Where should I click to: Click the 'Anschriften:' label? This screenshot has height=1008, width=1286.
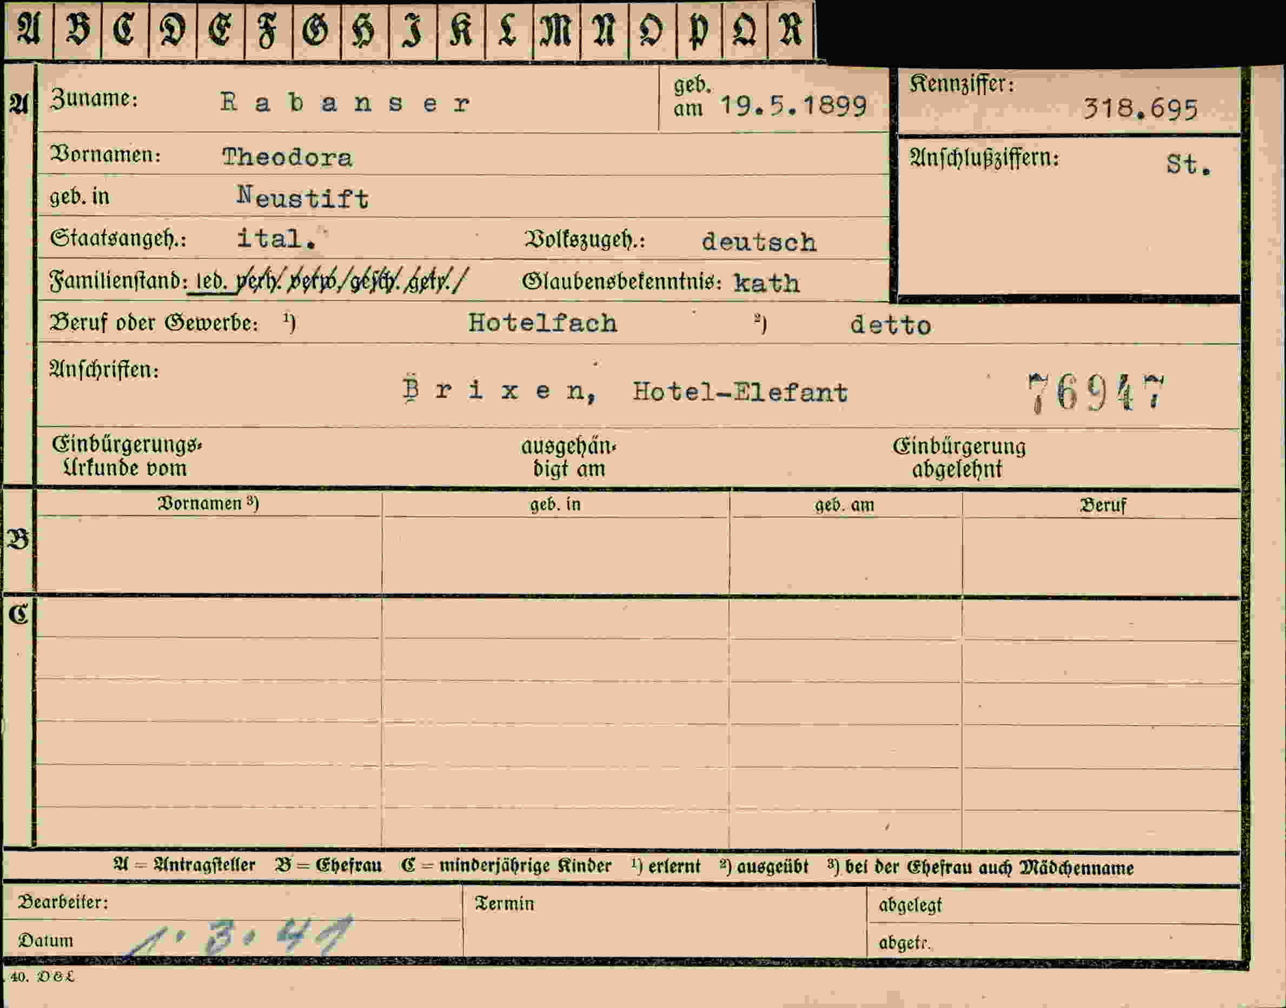point(104,369)
